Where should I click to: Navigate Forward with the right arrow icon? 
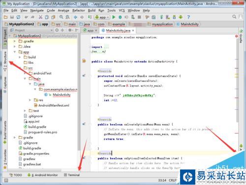pyautogui.click(x=82, y=17)
